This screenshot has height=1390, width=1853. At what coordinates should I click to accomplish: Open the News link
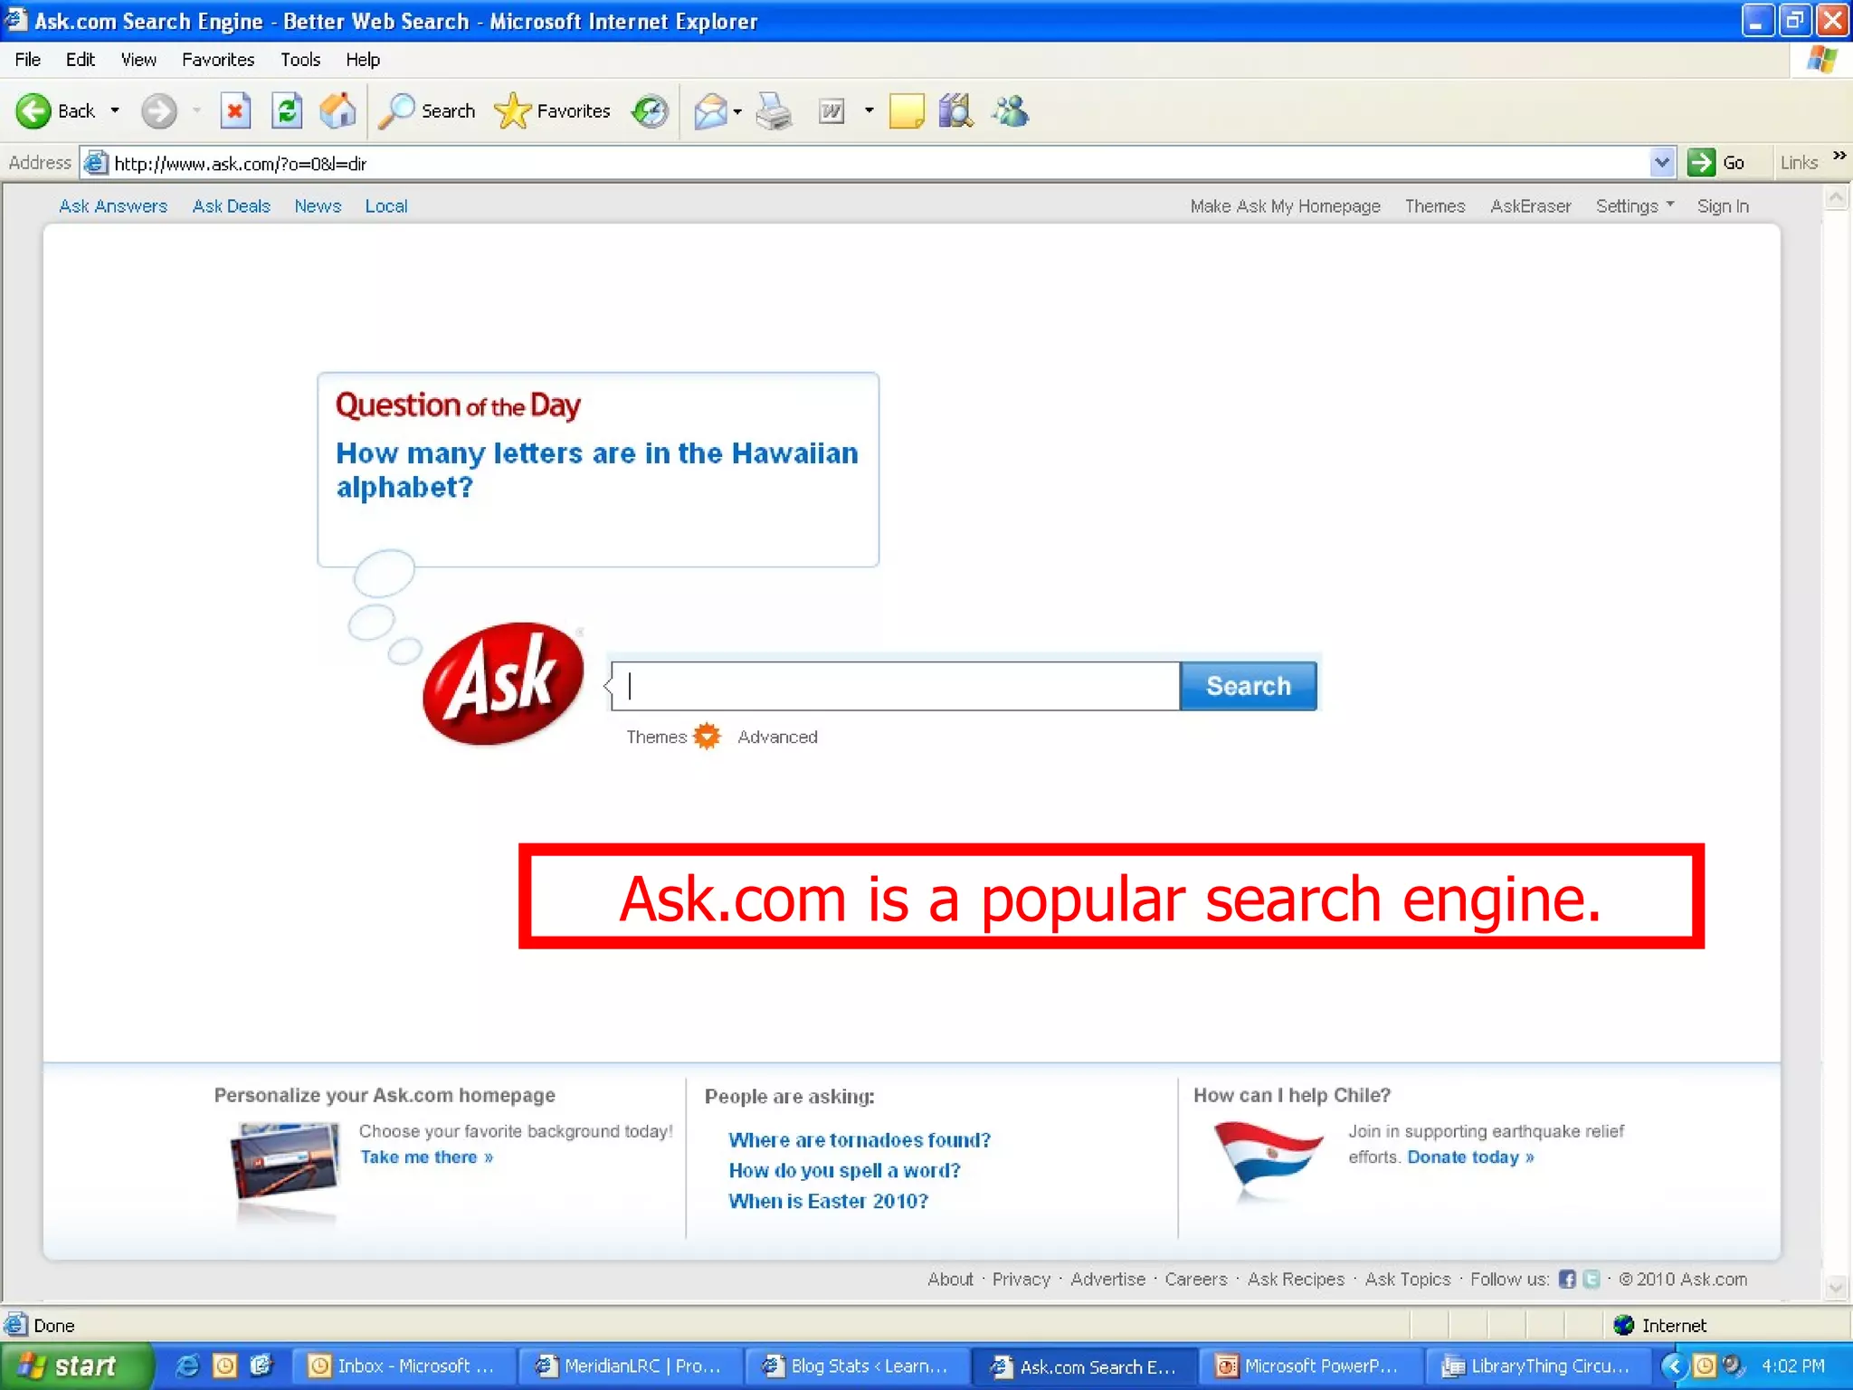click(x=318, y=206)
